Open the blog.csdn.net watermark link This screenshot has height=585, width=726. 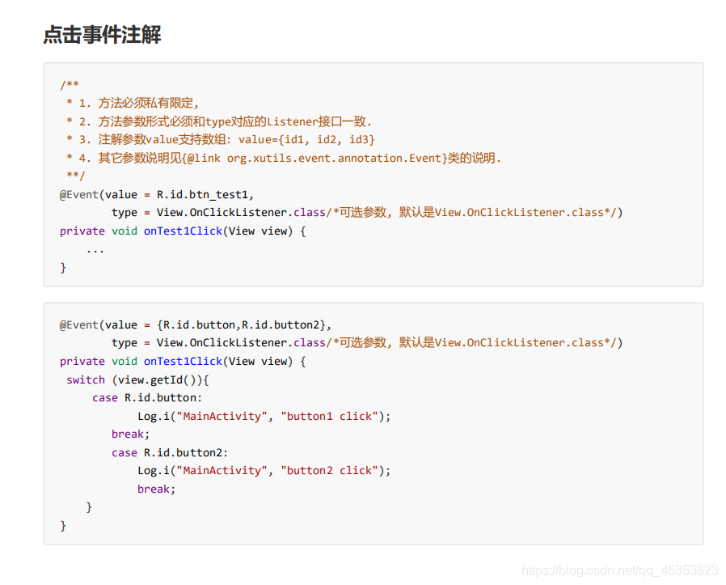pos(620,570)
